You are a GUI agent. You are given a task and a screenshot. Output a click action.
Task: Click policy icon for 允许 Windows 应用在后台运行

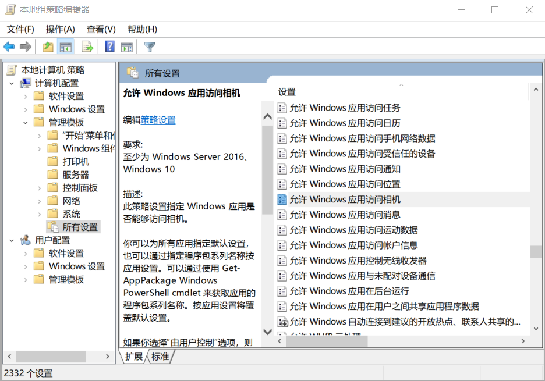pos(282,291)
